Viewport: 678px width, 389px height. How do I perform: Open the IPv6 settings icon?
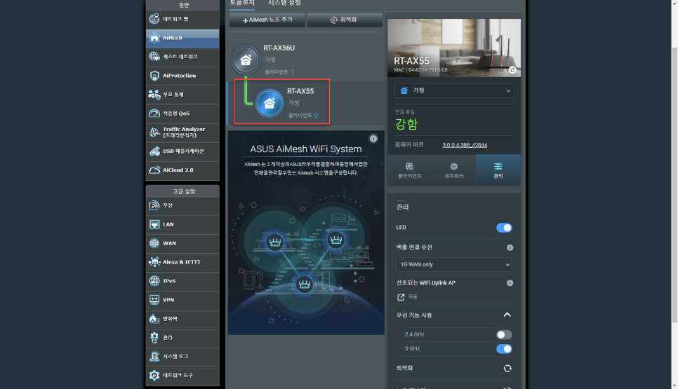(154, 281)
